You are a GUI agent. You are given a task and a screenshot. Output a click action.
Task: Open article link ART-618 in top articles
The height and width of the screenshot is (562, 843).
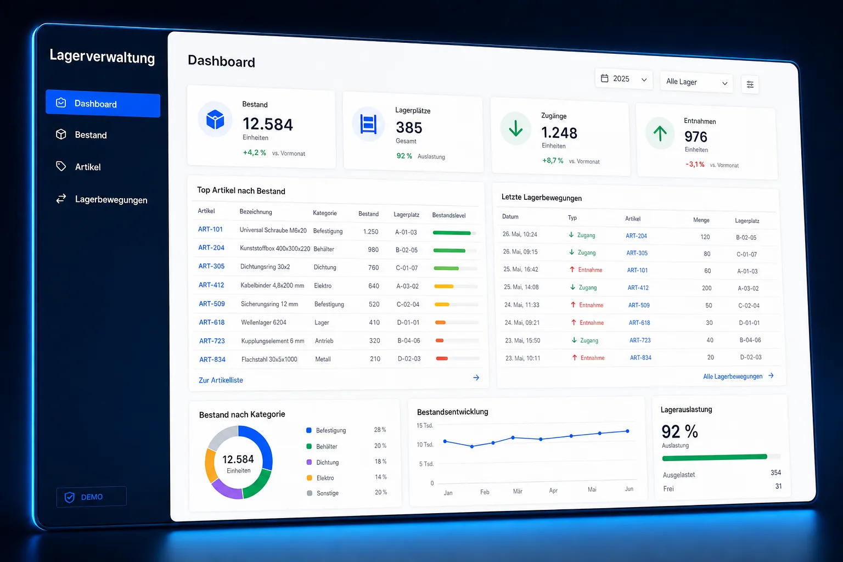[x=212, y=322]
